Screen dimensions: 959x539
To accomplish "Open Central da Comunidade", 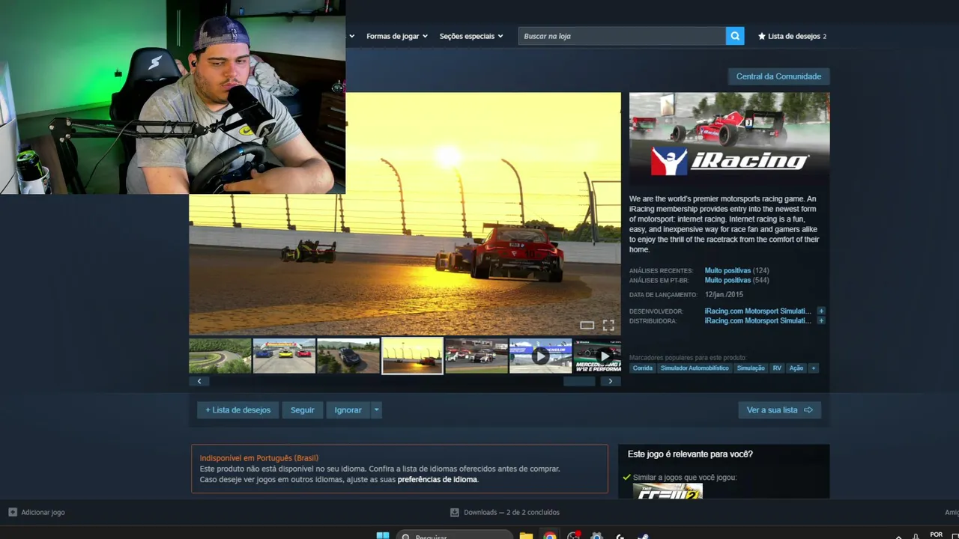I will click(x=778, y=76).
